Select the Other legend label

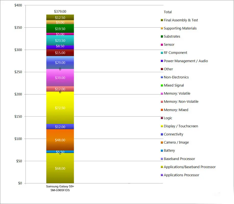pyautogui.click(x=168, y=69)
